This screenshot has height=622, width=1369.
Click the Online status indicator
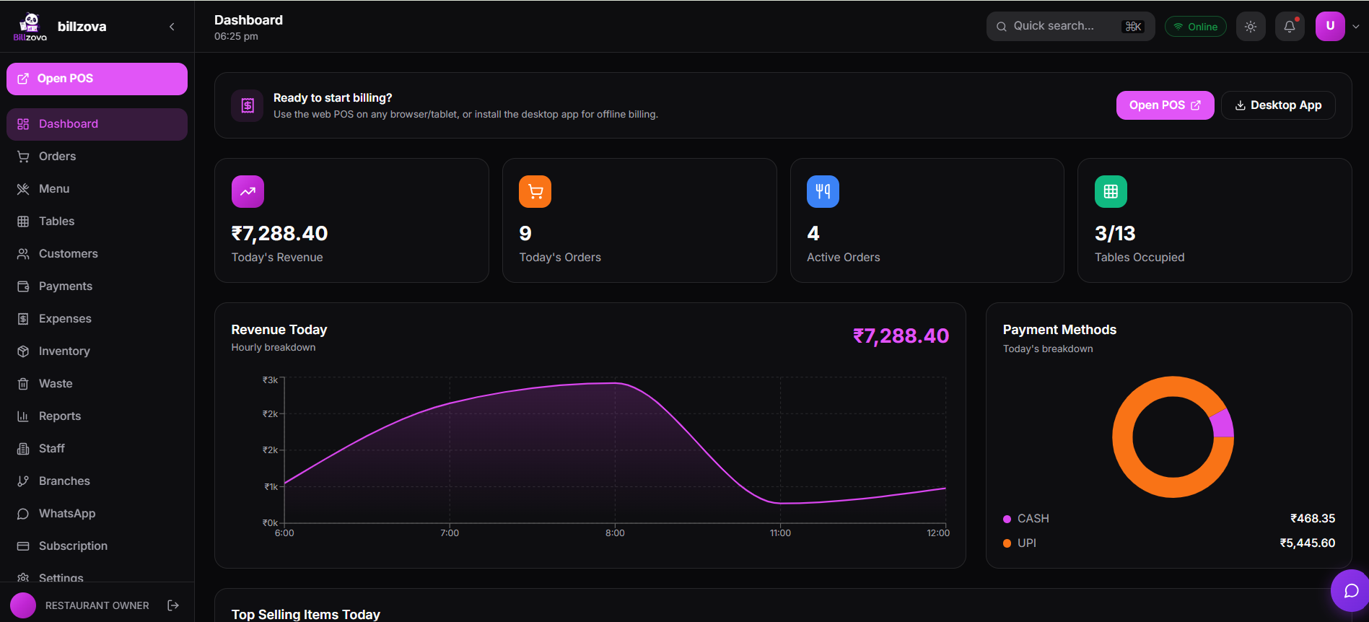(1195, 27)
